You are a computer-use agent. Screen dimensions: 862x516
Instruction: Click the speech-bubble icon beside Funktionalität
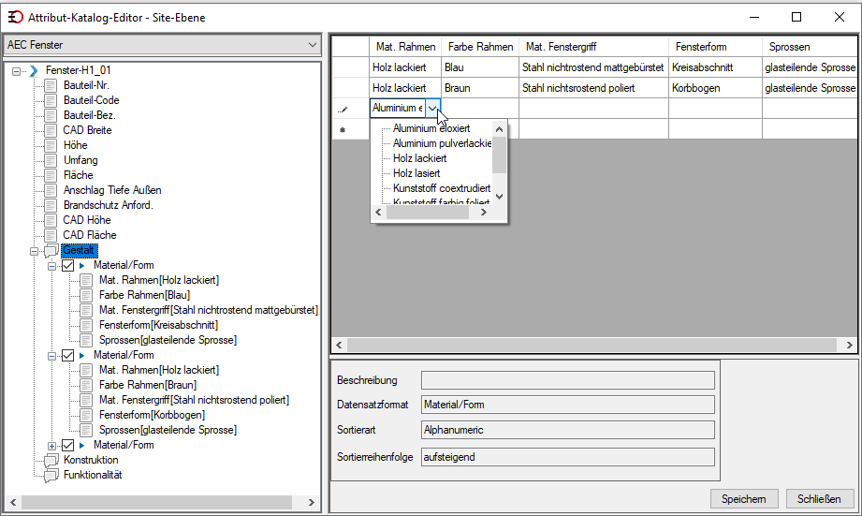(x=51, y=475)
